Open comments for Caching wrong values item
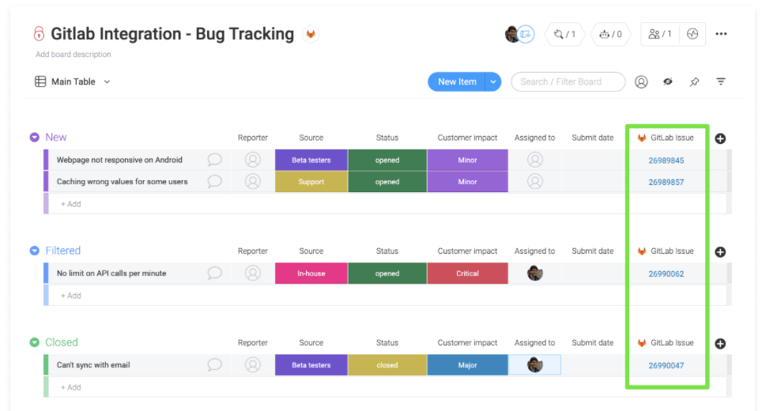Viewport: 762px width, 411px height. pyautogui.click(x=214, y=181)
